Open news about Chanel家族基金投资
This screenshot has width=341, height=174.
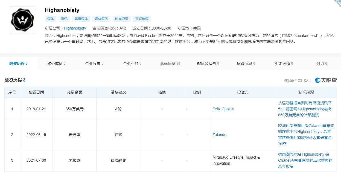(305, 160)
